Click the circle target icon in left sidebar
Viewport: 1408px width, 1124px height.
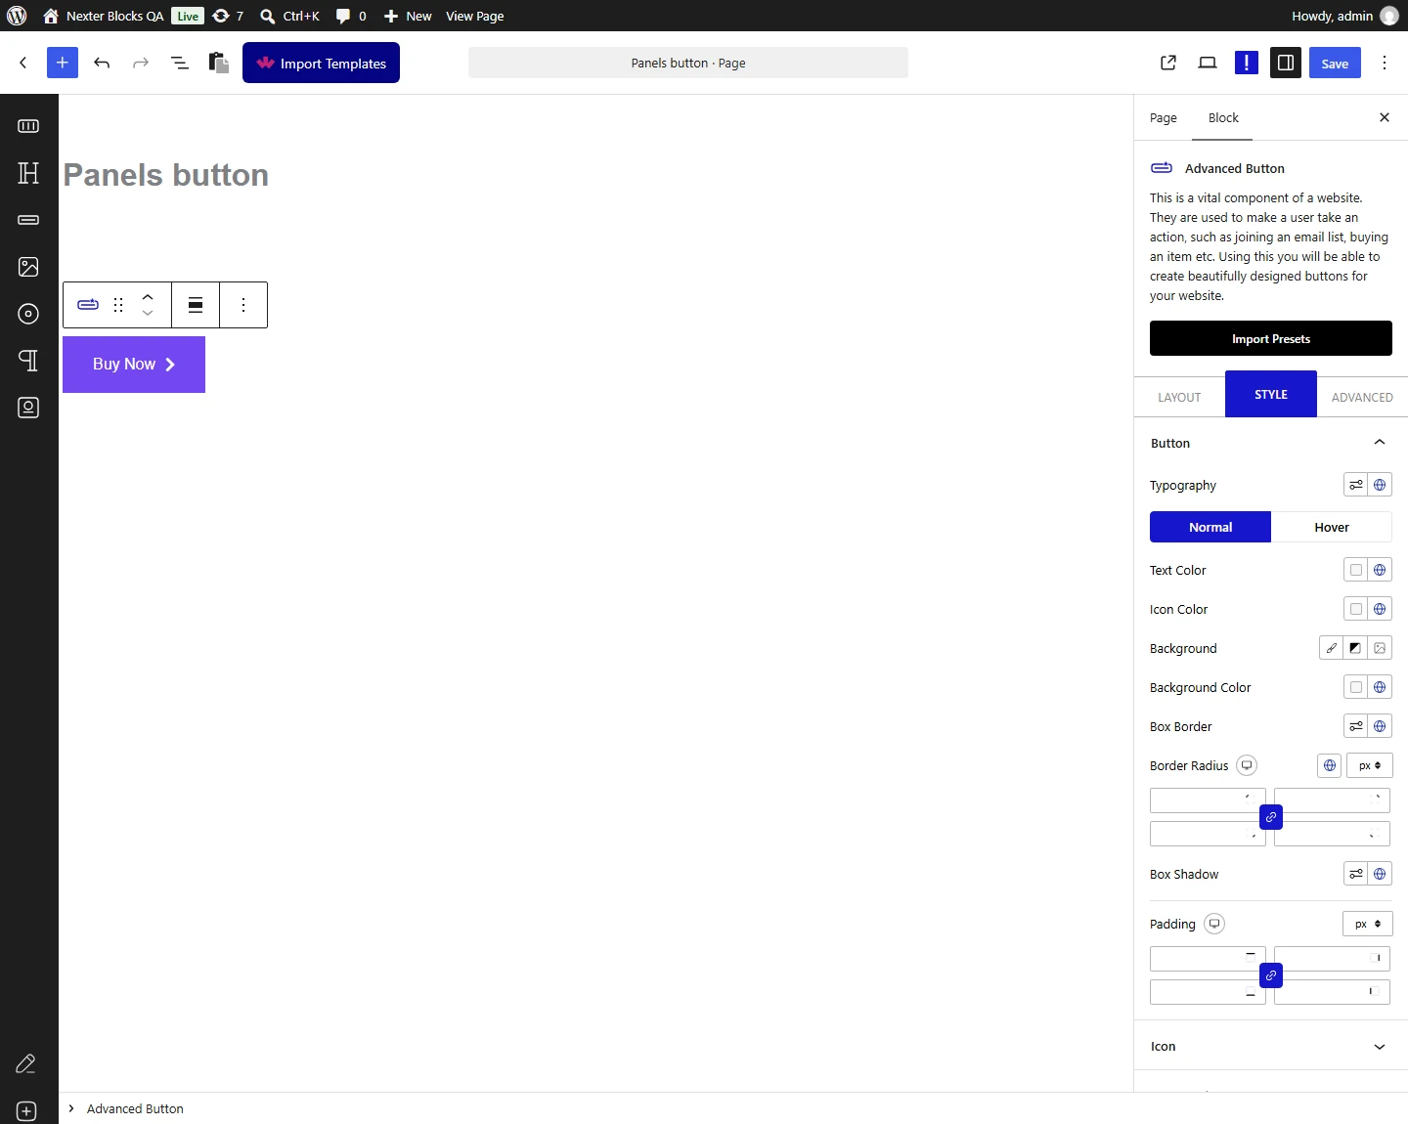(28, 314)
